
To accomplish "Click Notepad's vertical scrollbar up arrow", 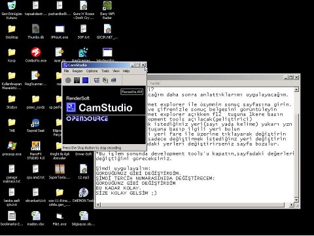I will pos(296,90).
